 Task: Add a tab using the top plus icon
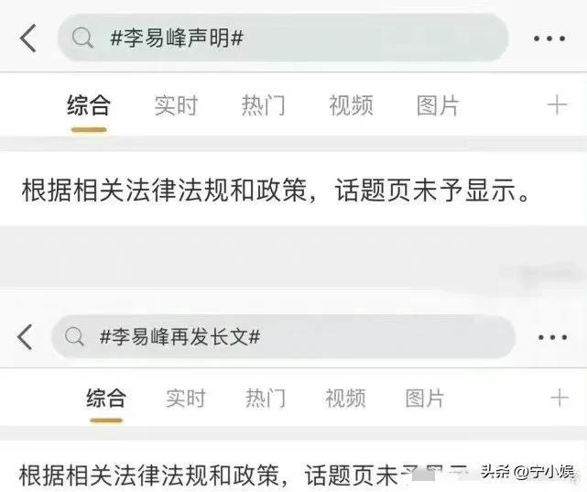[x=557, y=104]
